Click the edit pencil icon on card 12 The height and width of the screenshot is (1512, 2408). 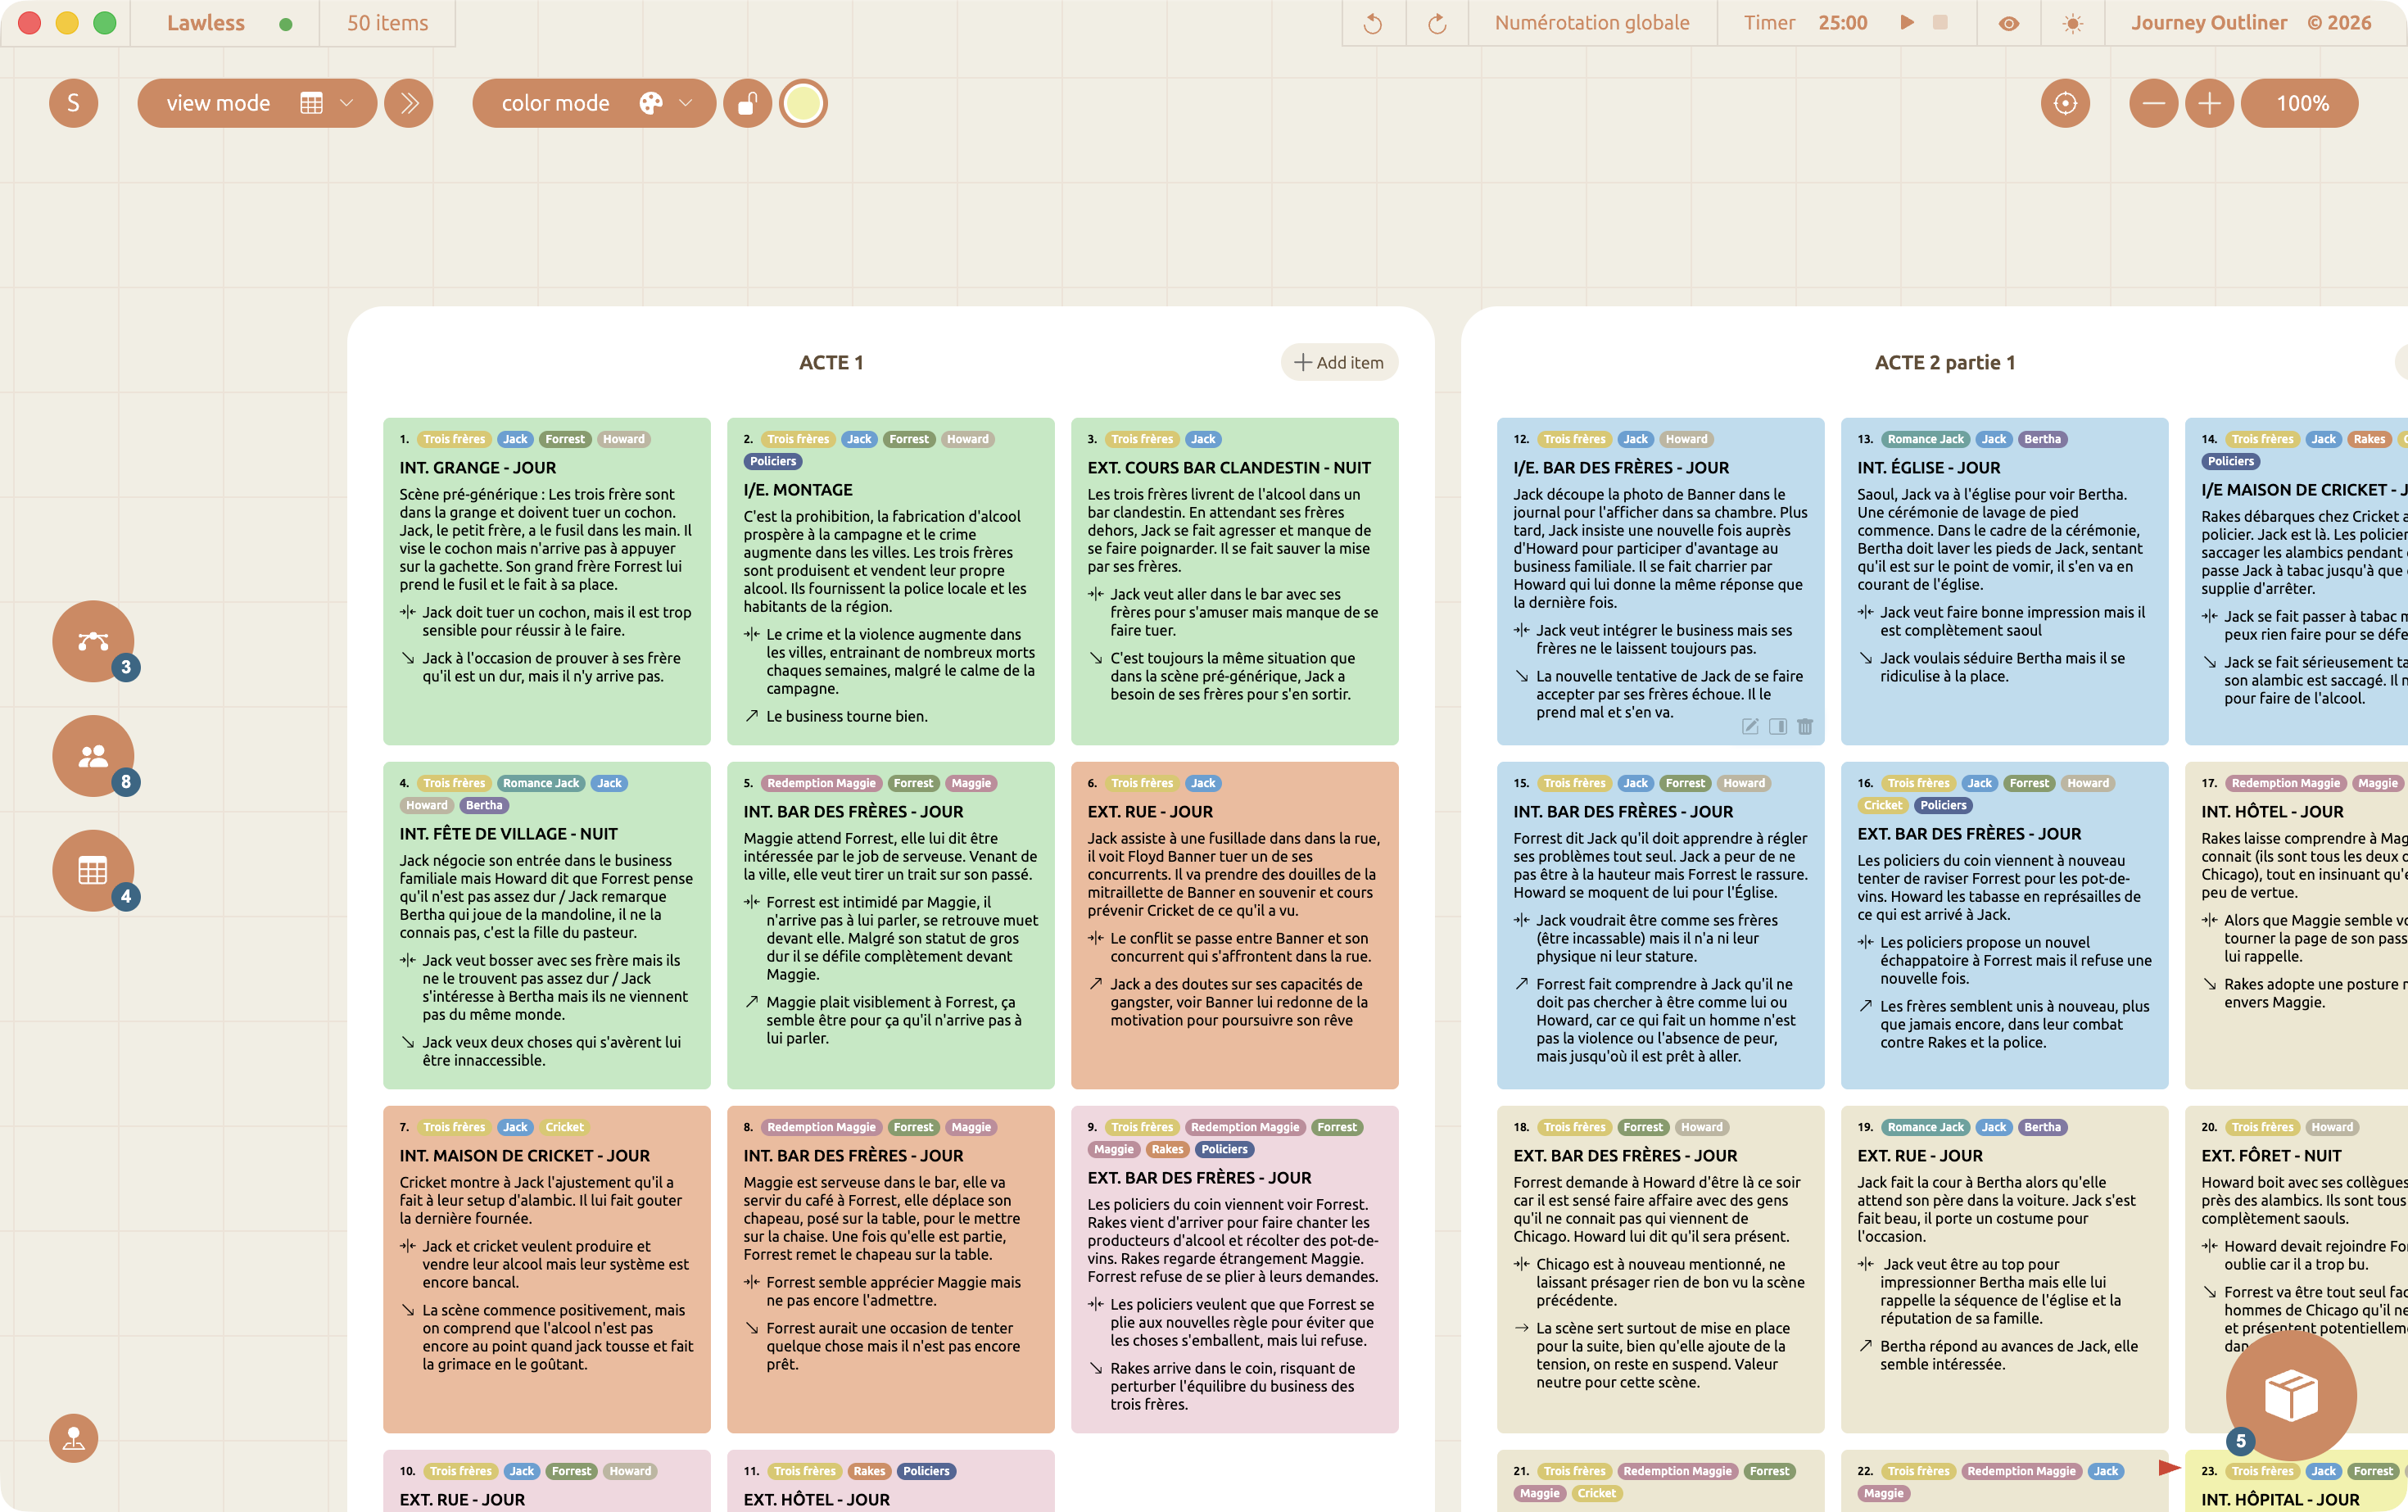click(1750, 727)
